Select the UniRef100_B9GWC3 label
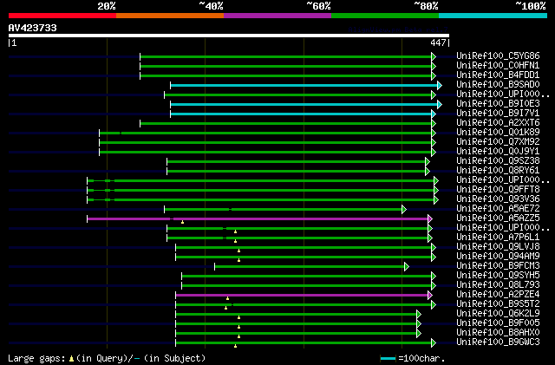This screenshot has height=365, width=555. (498, 342)
